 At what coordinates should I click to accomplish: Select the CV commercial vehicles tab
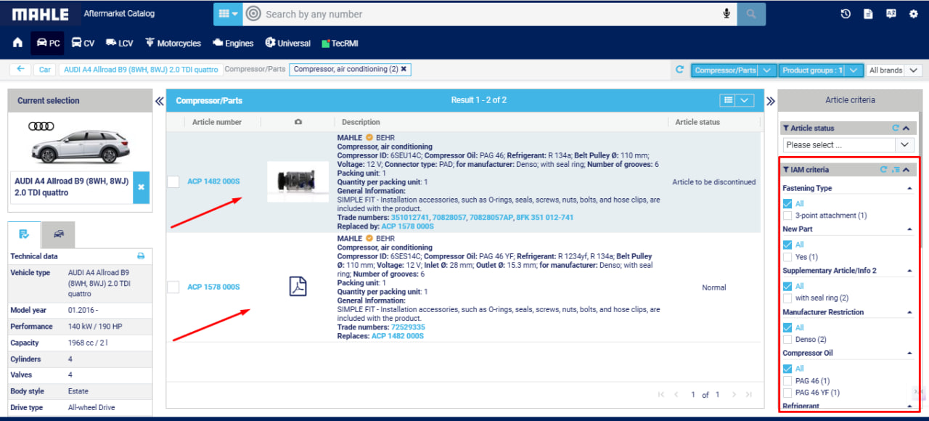pos(83,44)
